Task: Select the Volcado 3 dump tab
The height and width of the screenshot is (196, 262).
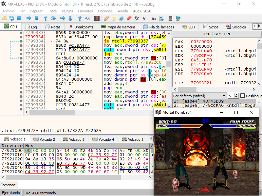Action: [75, 139]
